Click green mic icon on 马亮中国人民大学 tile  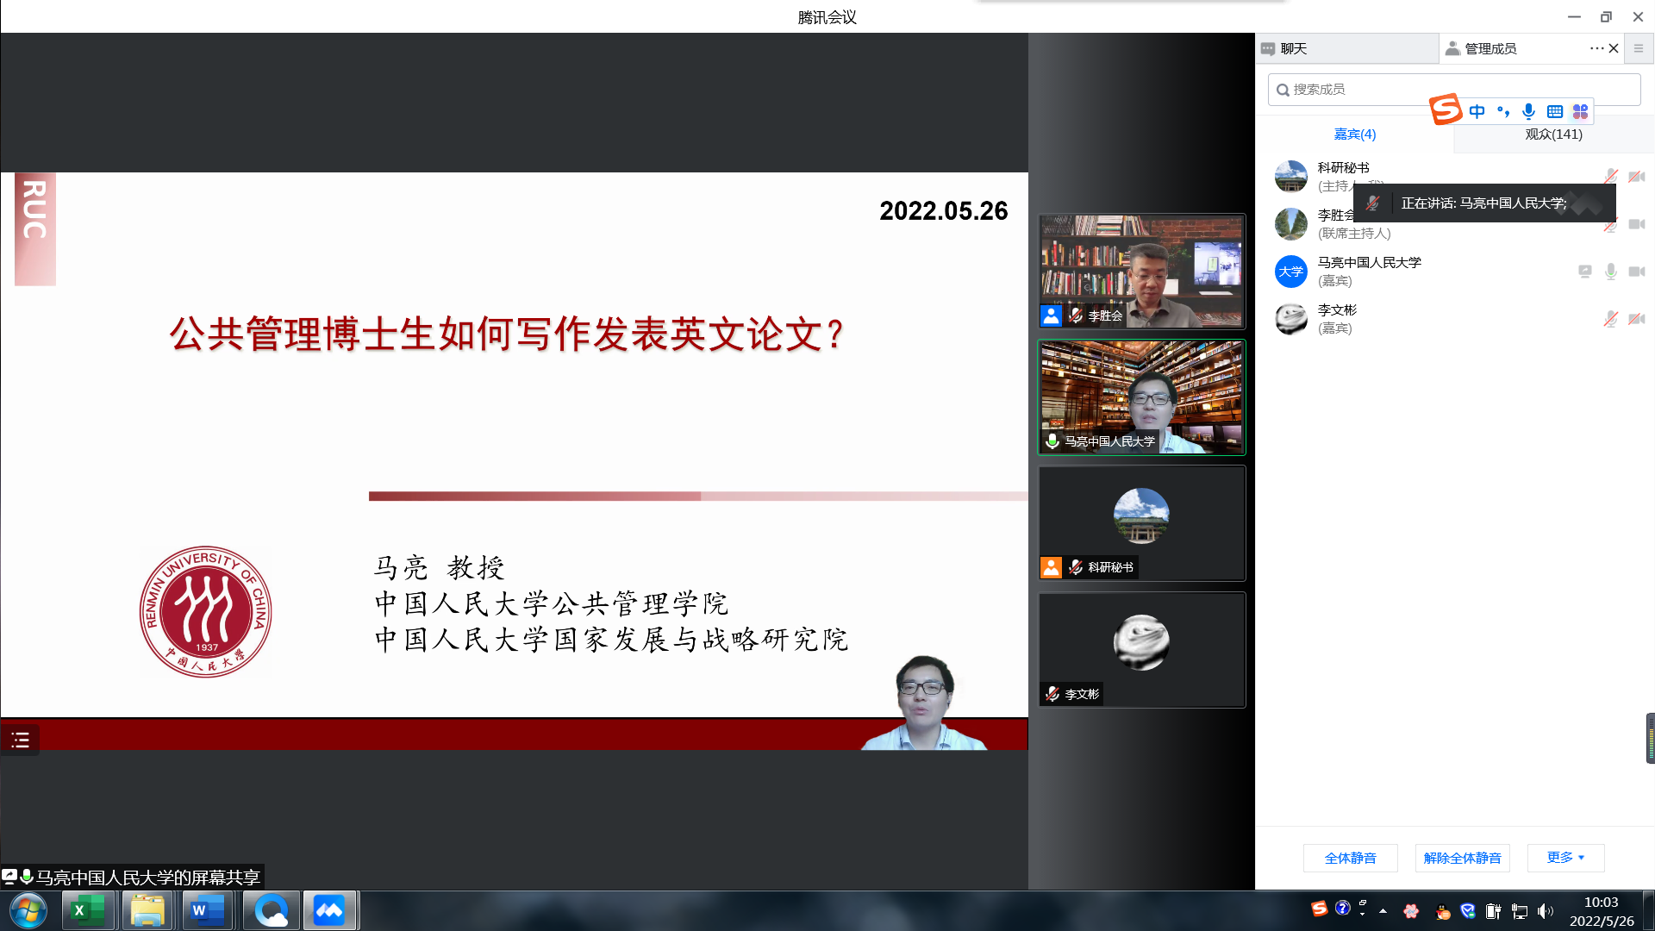[1052, 441]
